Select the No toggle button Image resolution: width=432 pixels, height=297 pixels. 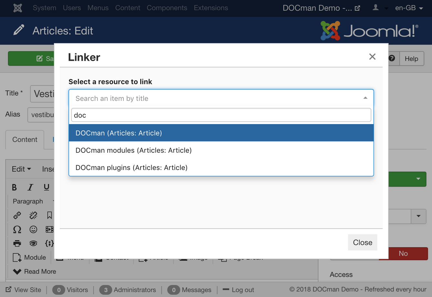point(403,254)
